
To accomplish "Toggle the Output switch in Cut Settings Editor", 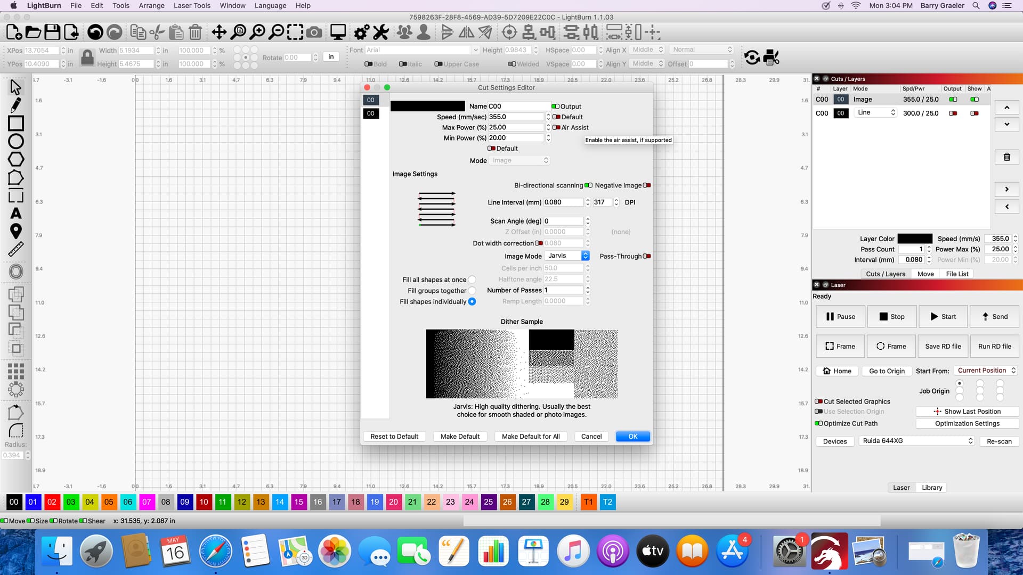I will pos(555,106).
